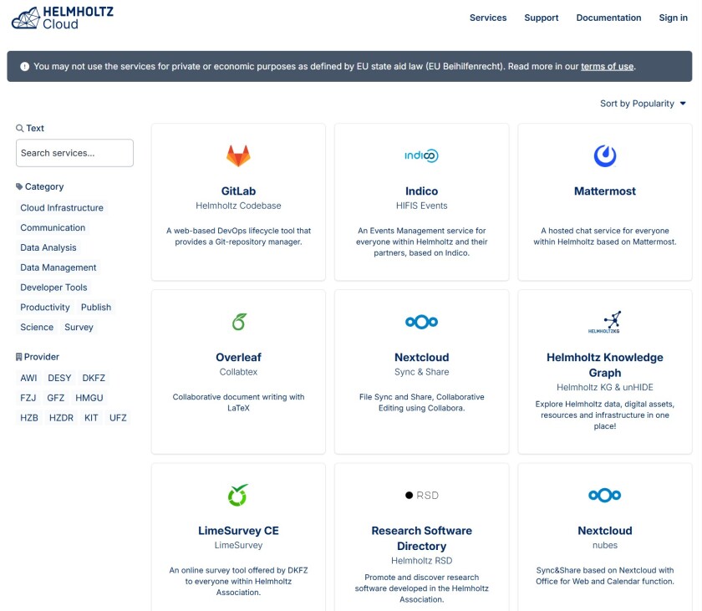Click the Overleaf green leaf icon
Screen dimensions: 702x611
point(238,322)
